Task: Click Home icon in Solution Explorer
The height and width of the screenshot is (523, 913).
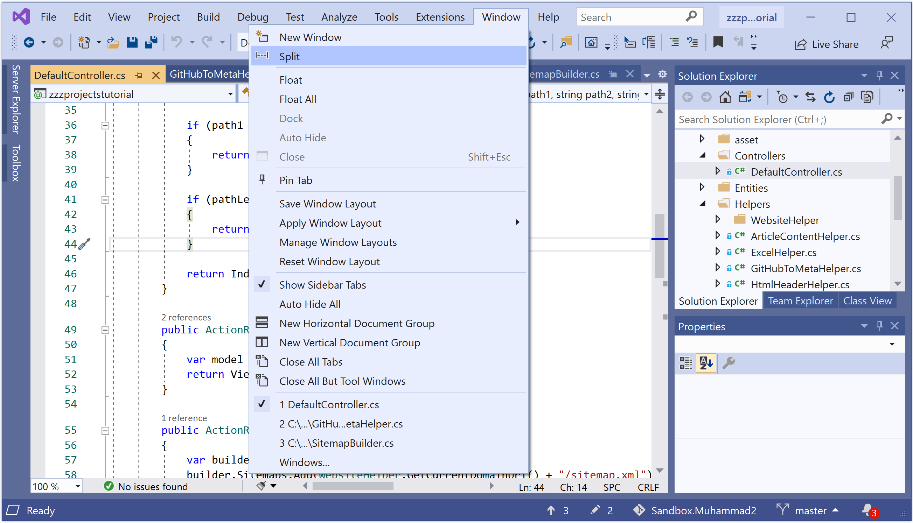Action: coord(725,97)
